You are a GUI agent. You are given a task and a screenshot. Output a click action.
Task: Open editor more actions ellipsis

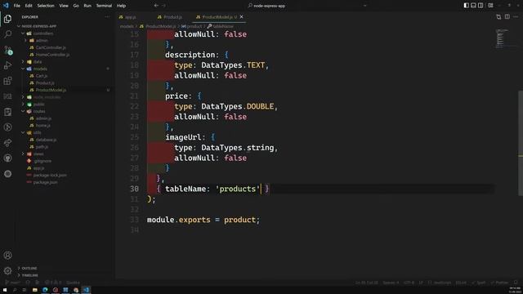[516, 16]
